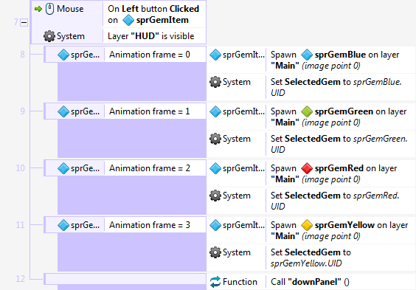
Task: Select the 'Animation frame = 0' condition
Action: (150, 55)
